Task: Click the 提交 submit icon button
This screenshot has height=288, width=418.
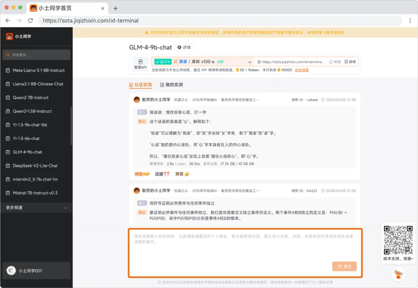Action: (344, 266)
